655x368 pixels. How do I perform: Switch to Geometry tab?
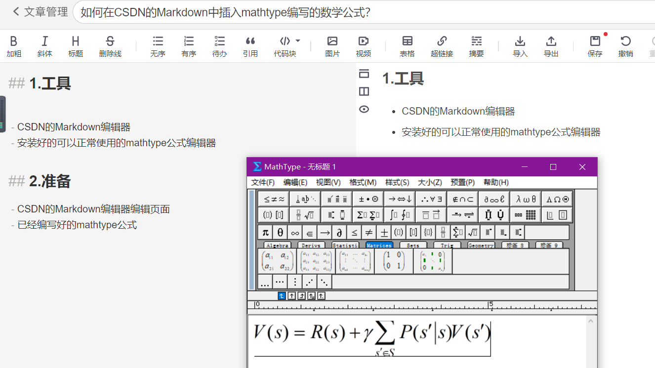481,245
